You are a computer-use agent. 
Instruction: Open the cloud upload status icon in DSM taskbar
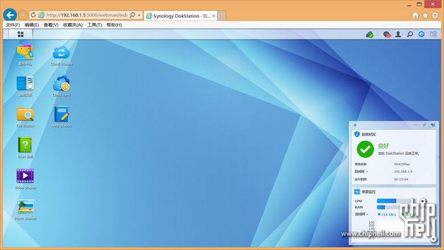pos(369,35)
